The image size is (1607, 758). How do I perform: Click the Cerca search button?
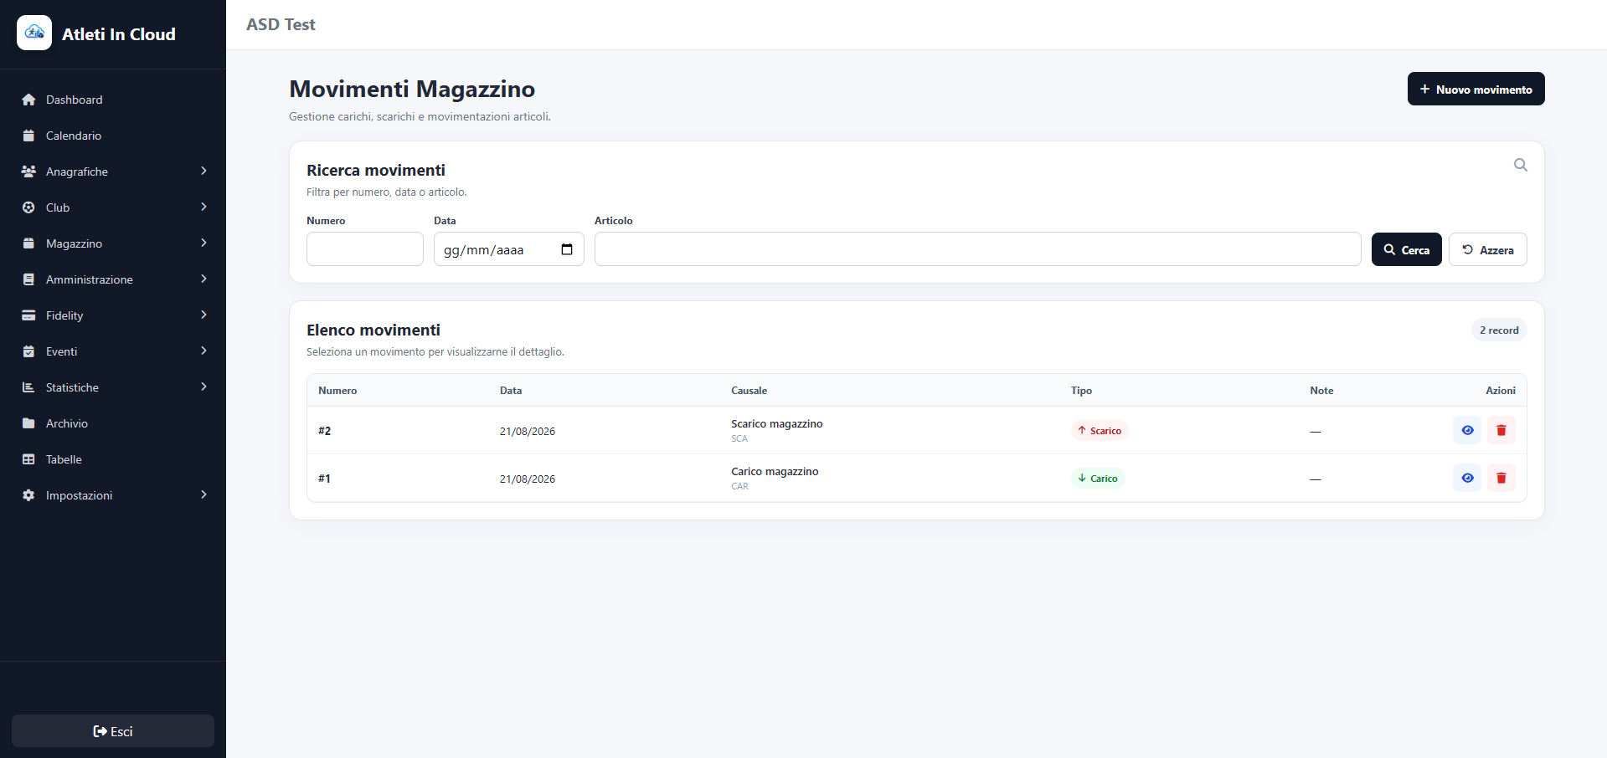tap(1406, 249)
